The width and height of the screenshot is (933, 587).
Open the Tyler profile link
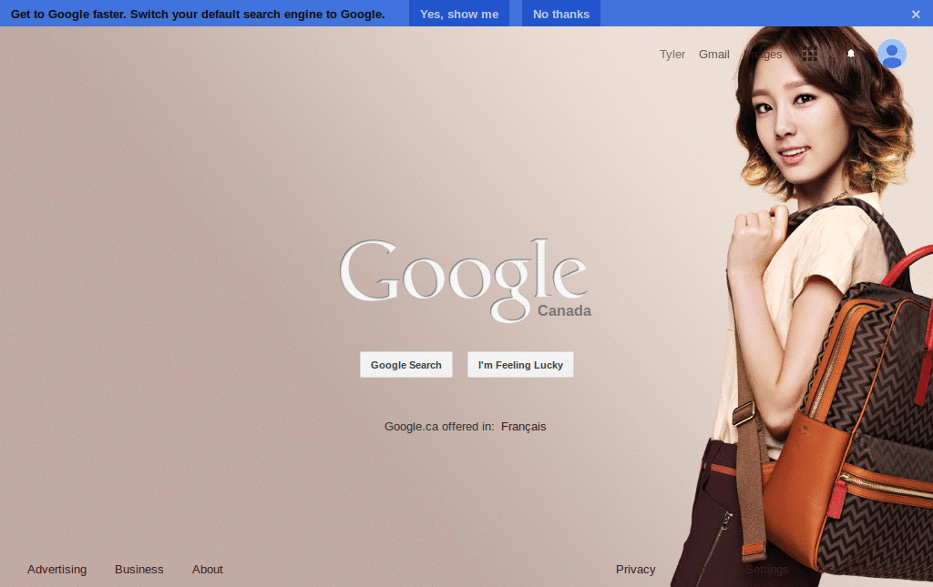(x=672, y=54)
